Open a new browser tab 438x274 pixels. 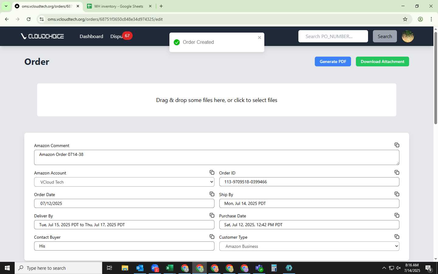tap(161, 6)
